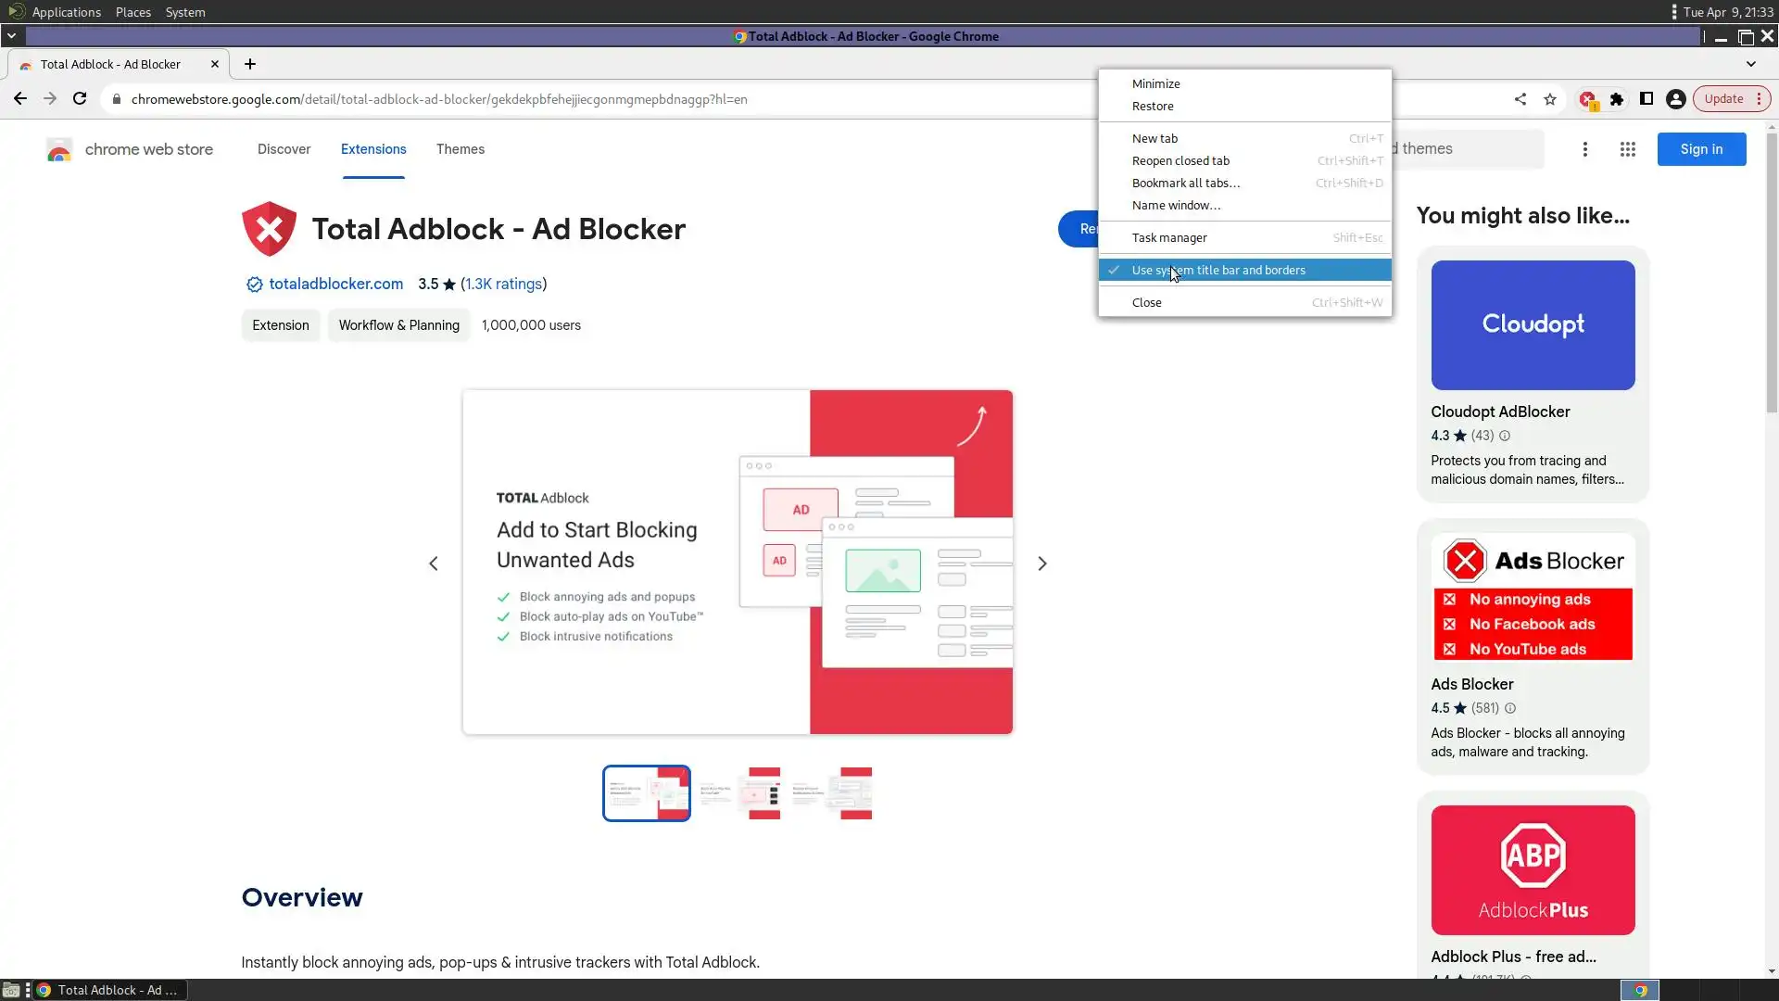1779x1001 pixels.
Task: Switch to the Themes tab
Action: pos(460,149)
